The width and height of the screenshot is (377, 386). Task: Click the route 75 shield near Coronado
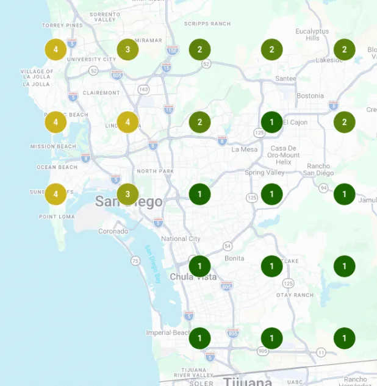coord(135,261)
